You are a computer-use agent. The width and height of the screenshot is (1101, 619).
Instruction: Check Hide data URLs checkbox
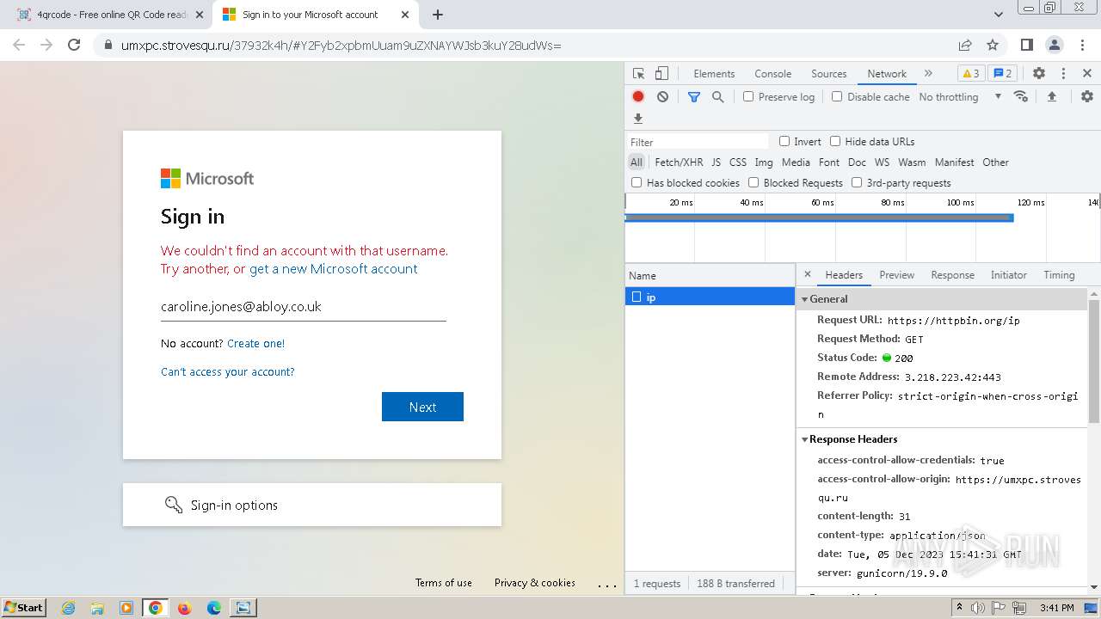pos(835,141)
